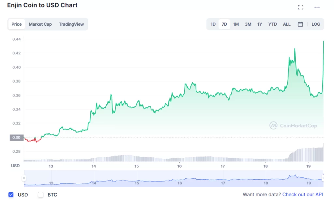Enable the BTC checkbox
The image size is (334, 201).
pos(41,195)
